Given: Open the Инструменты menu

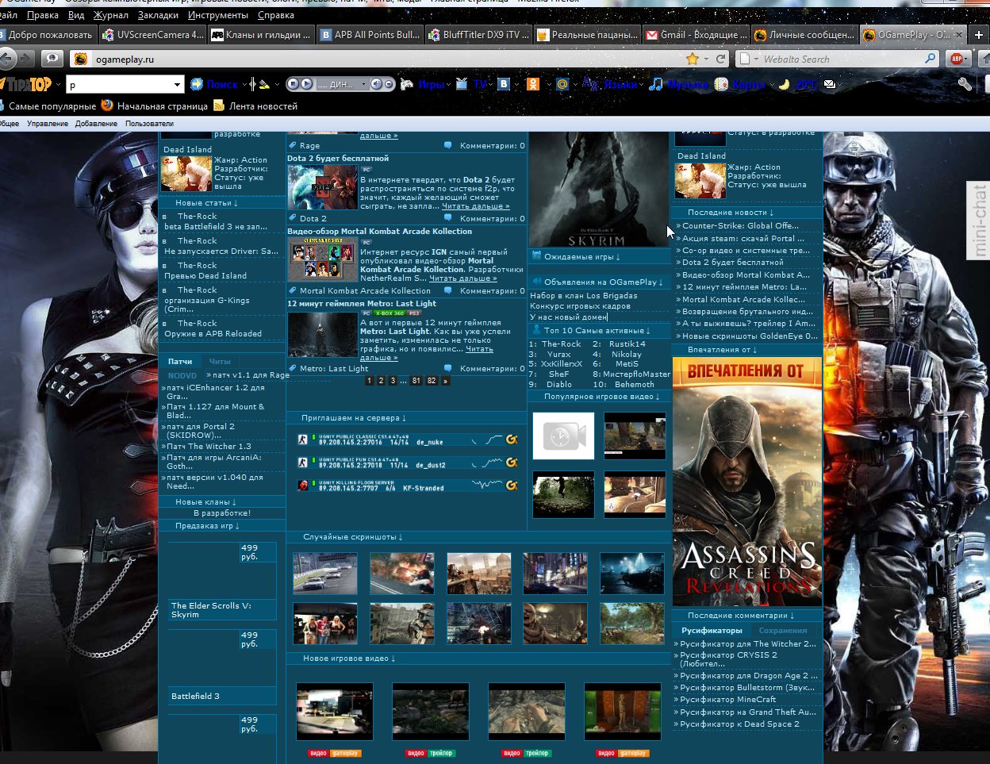Looking at the screenshot, I should (218, 15).
